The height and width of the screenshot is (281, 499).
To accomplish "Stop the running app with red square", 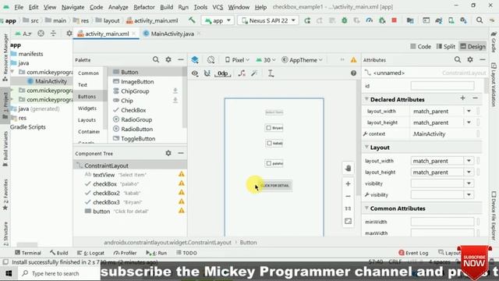I will coord(394,20).
